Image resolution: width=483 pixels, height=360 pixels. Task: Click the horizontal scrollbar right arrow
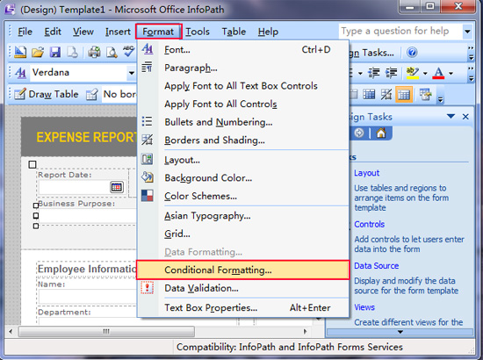(305, 331)
